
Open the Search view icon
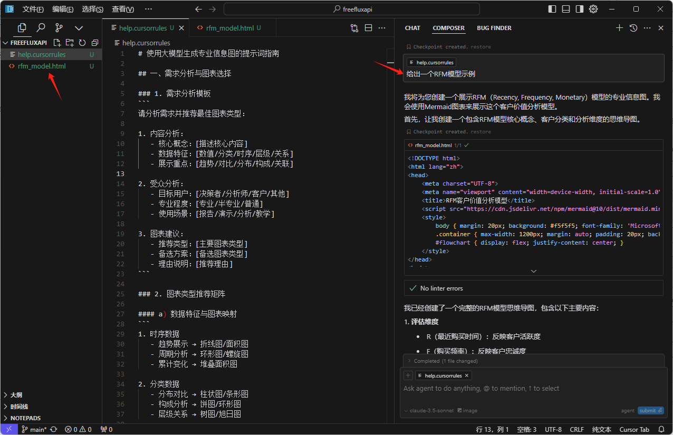coord(41,28)
